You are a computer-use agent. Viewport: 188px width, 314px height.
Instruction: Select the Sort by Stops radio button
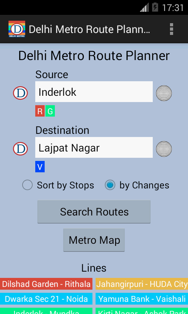27,185
